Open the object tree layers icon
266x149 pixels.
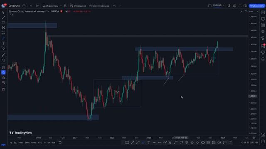pos(263,31)
